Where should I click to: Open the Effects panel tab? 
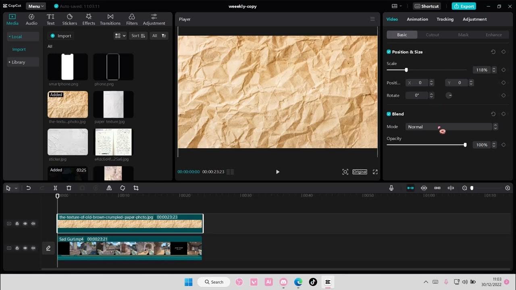(x=89, y=19)
